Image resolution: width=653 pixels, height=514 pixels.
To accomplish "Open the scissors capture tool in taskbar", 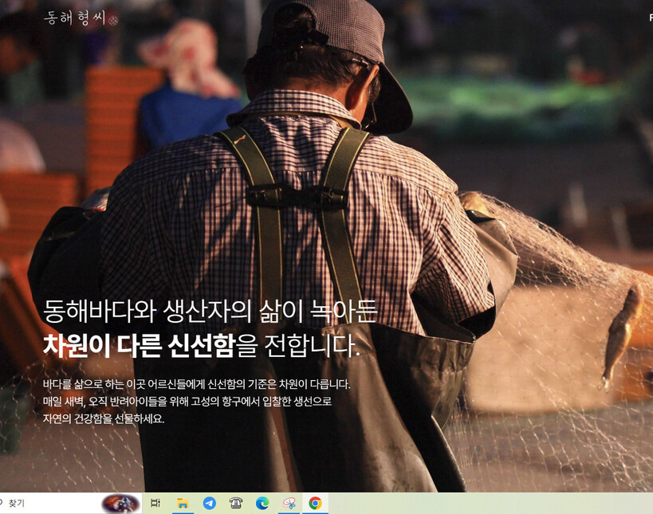I will 289,504.
